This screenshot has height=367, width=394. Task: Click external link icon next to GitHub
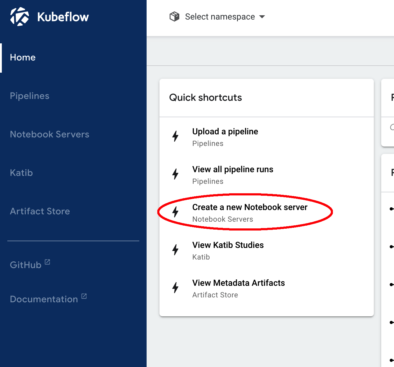click(47, 262)
